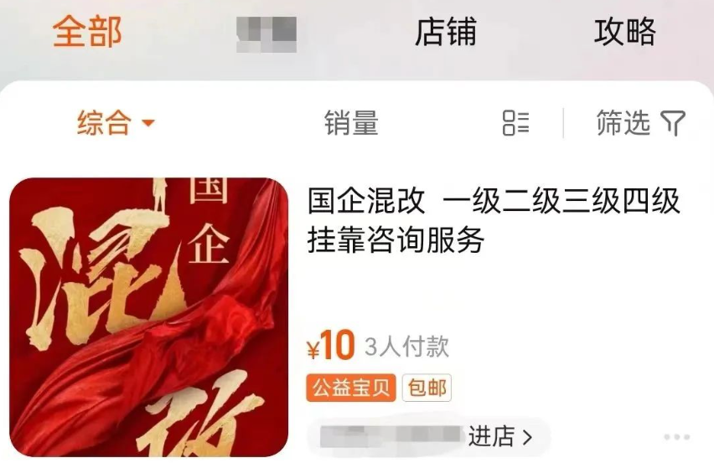Open the 国企混改 product thumbnail
Screen dimensions: 714x463
[x=149, y=317]
